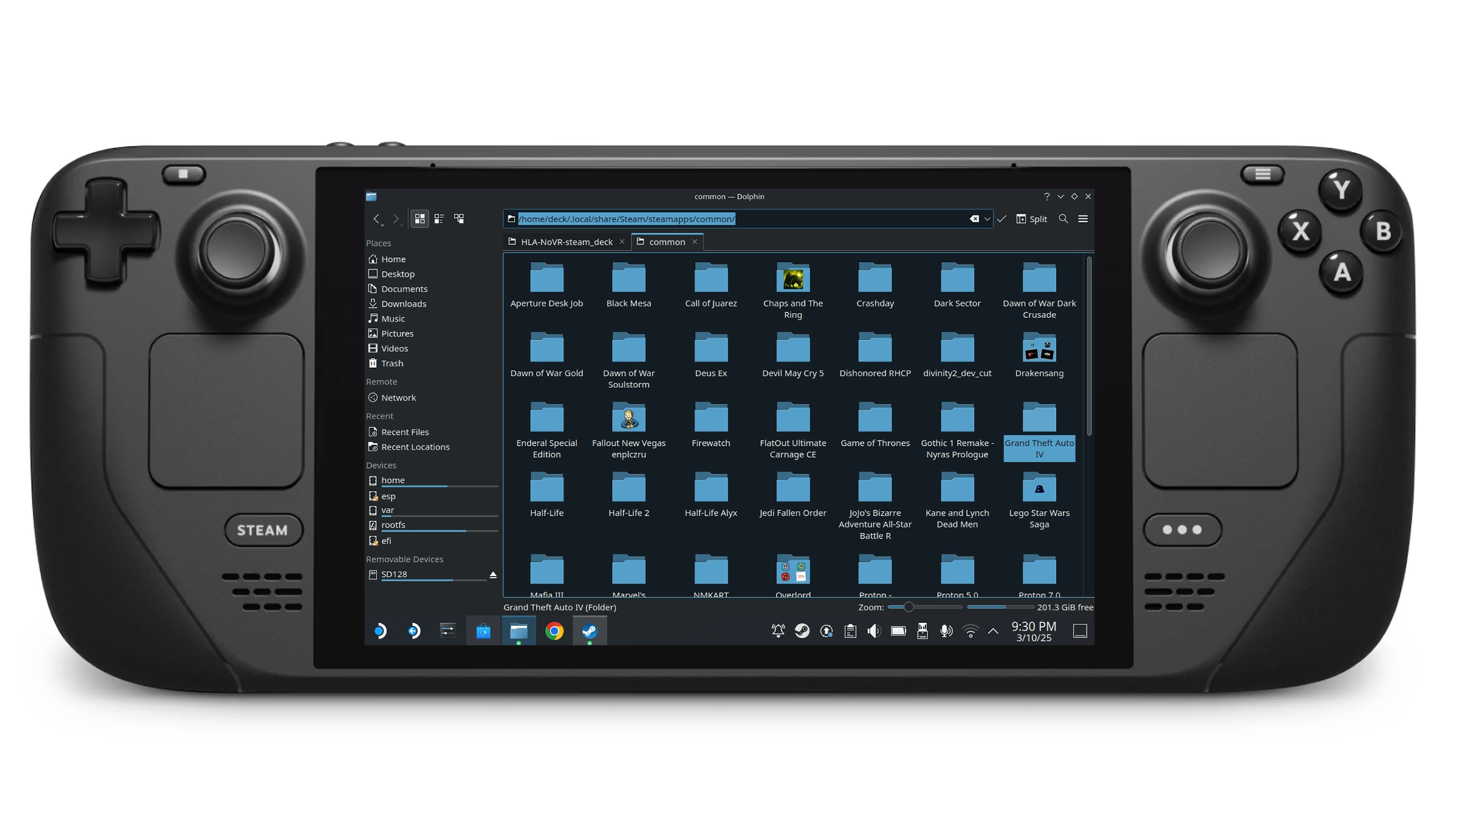Open System Settings from taskbar
Image resolution: width=1458 pixels, height=820 pixels.
(448, 631)
